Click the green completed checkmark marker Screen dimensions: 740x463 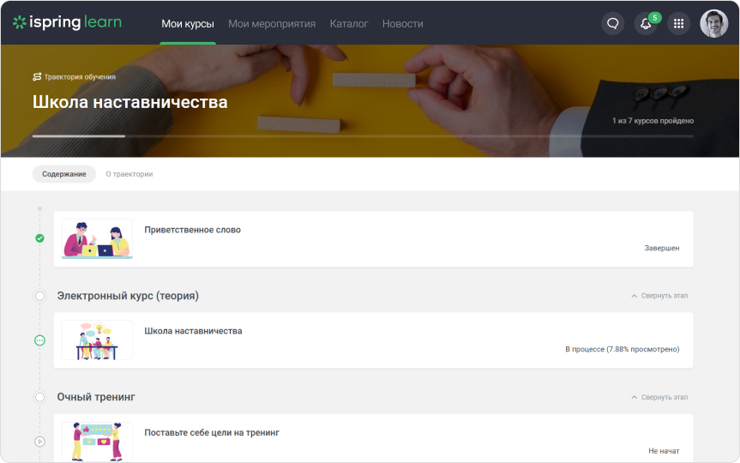[39, 238]
